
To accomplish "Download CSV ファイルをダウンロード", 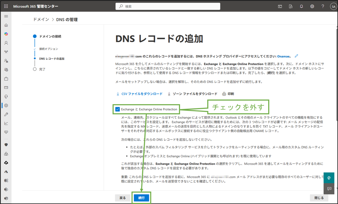I will coord(139,94).
